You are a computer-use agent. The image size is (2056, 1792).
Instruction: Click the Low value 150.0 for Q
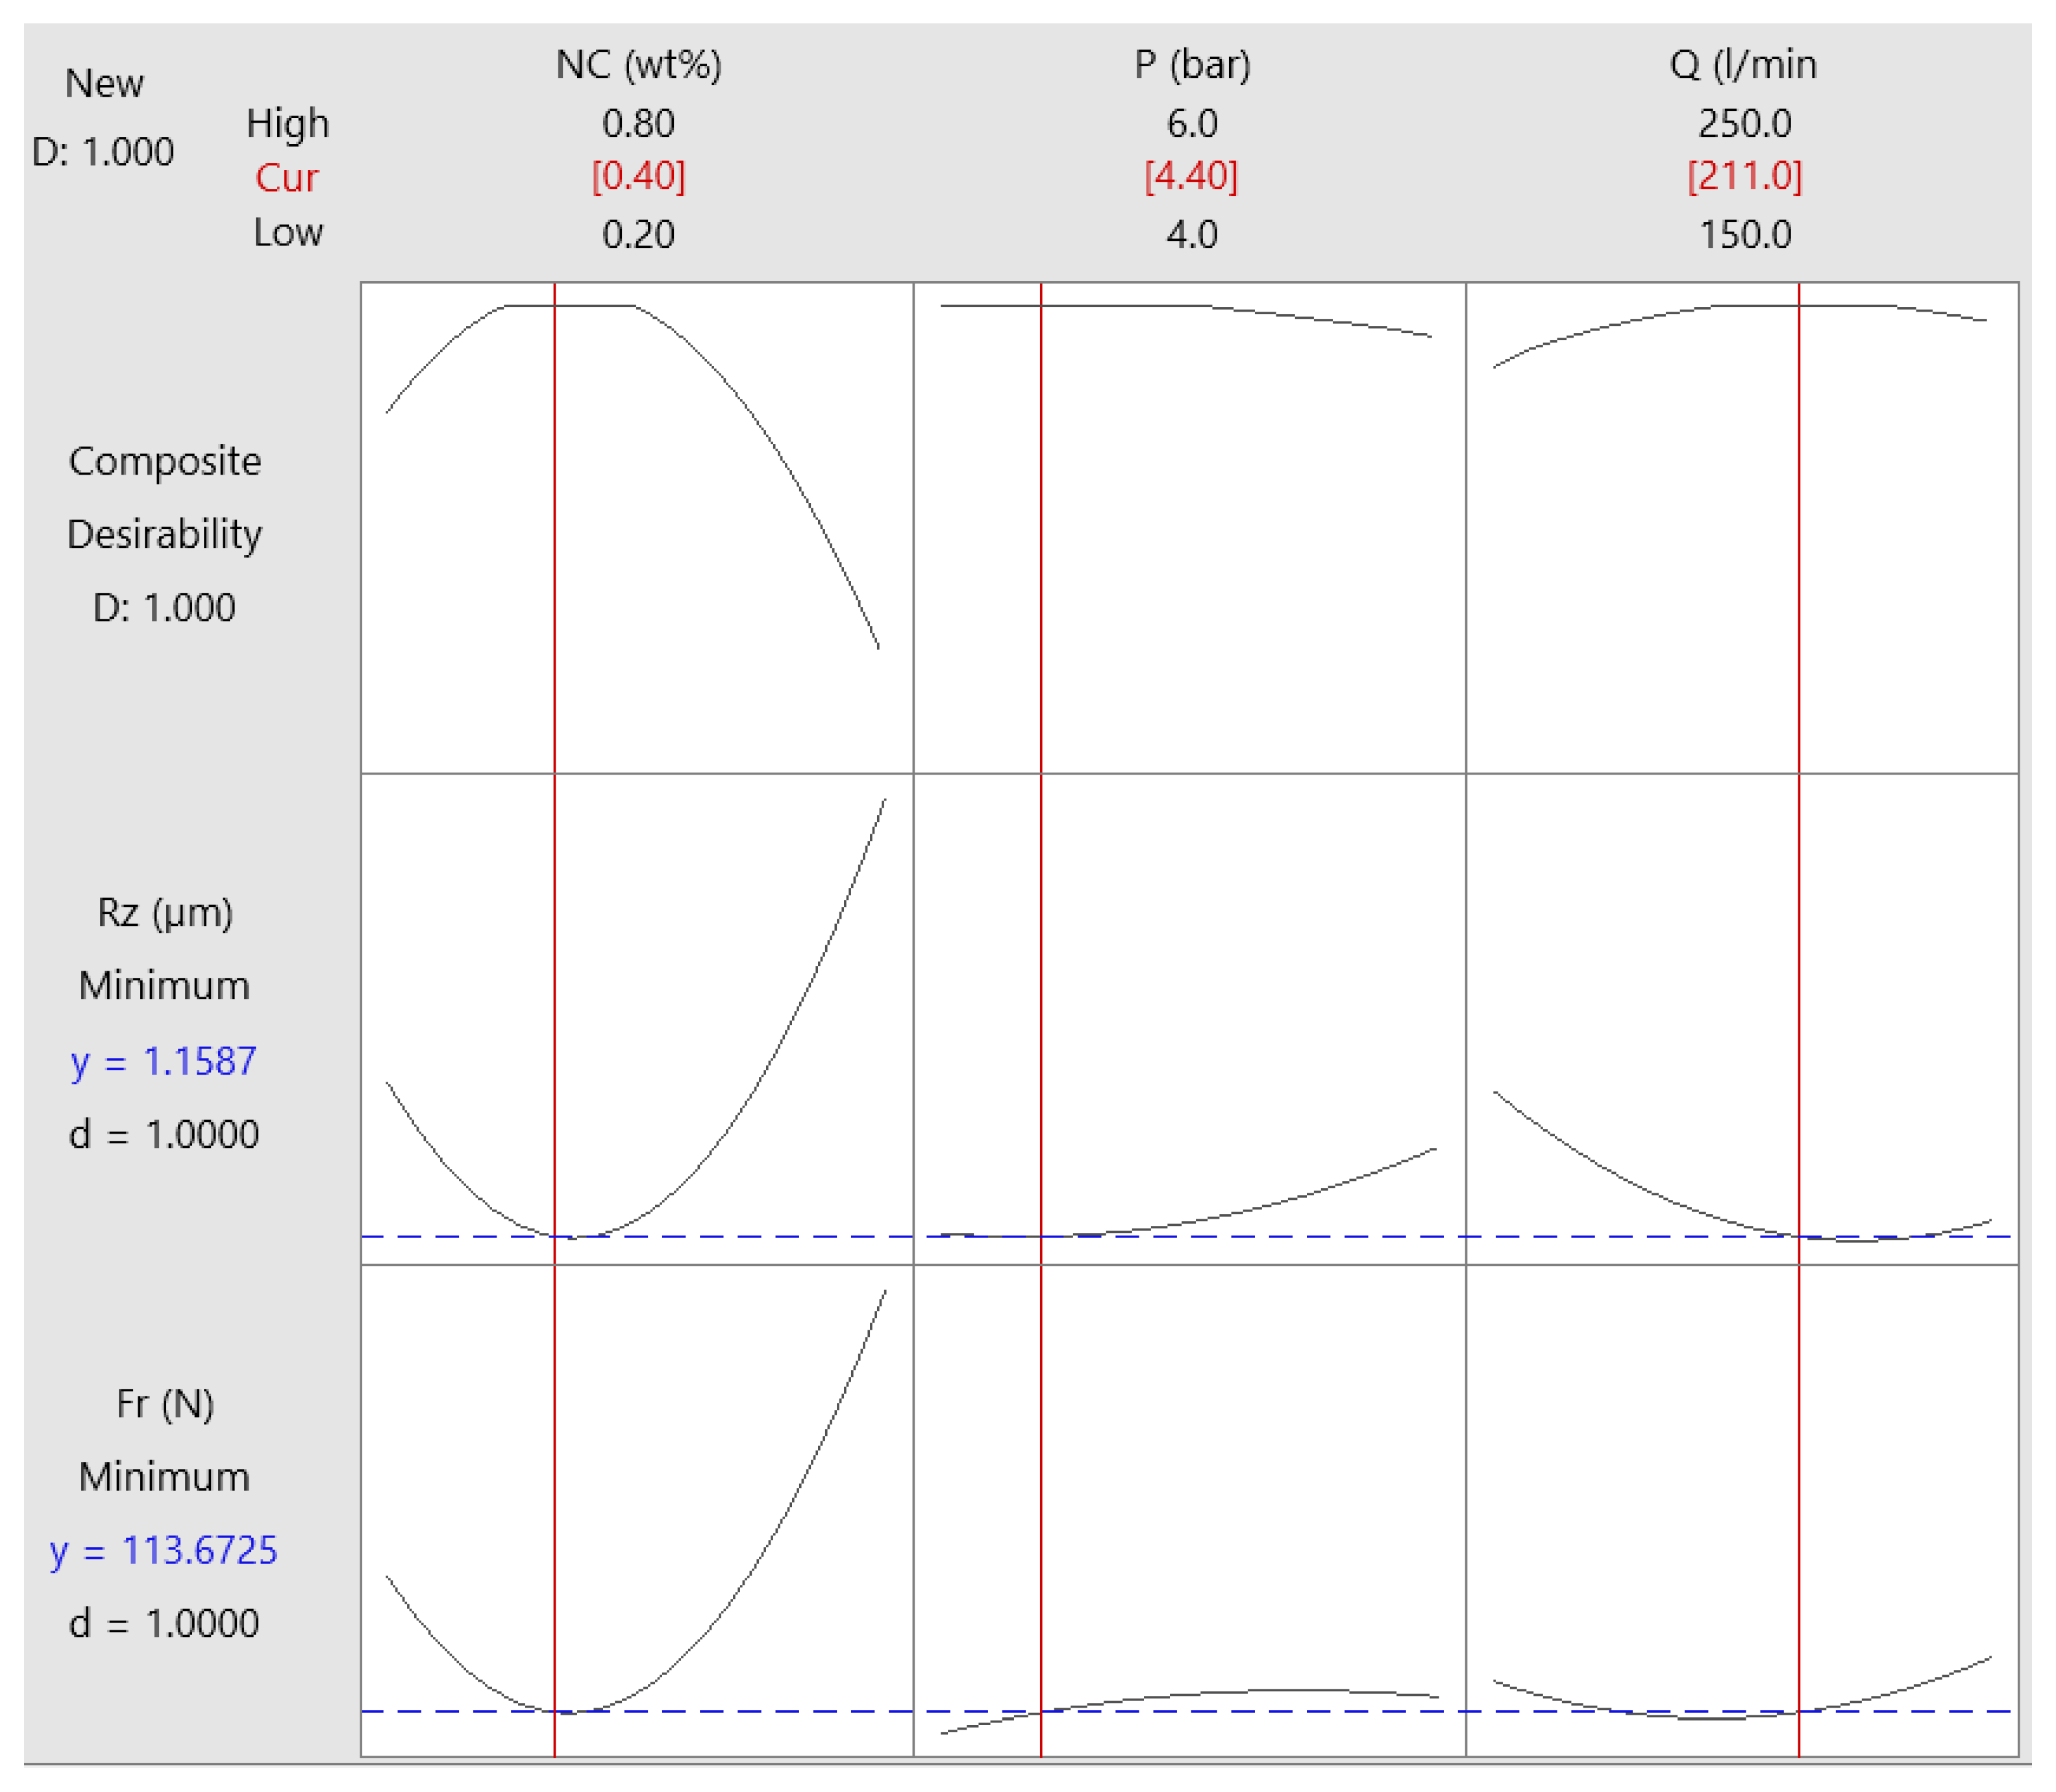click(x=1747, y=235)
